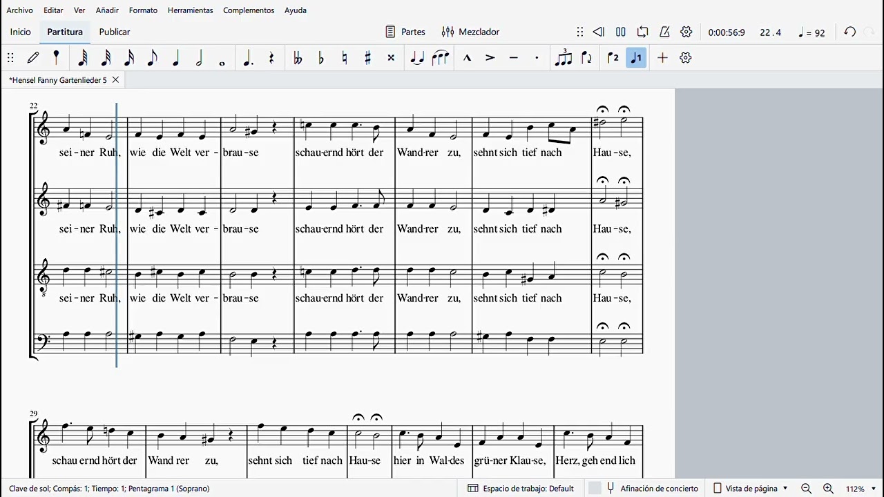Open the Formato menu

click(x=143, y=10)
